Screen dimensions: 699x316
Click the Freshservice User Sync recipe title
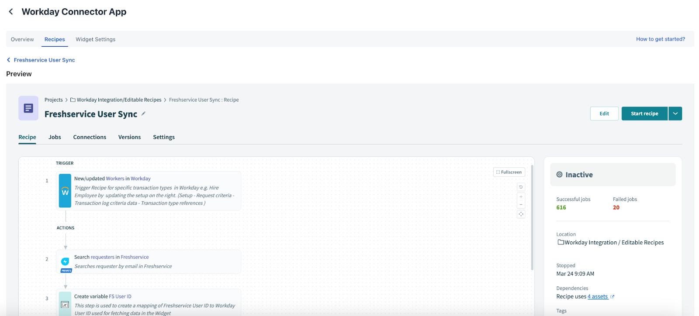point(91,114)
